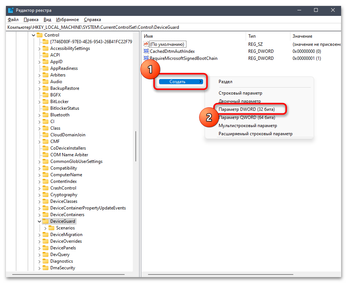The width and height of the screenshot is (347, 283).
Task: Choose Строковый параметр in submenu
Action: 240,93
